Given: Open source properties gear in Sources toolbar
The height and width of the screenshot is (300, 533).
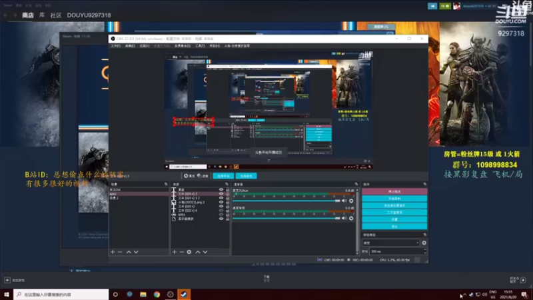Looking at the screenshot, I should pyautogui.click(x=189, y=252).
